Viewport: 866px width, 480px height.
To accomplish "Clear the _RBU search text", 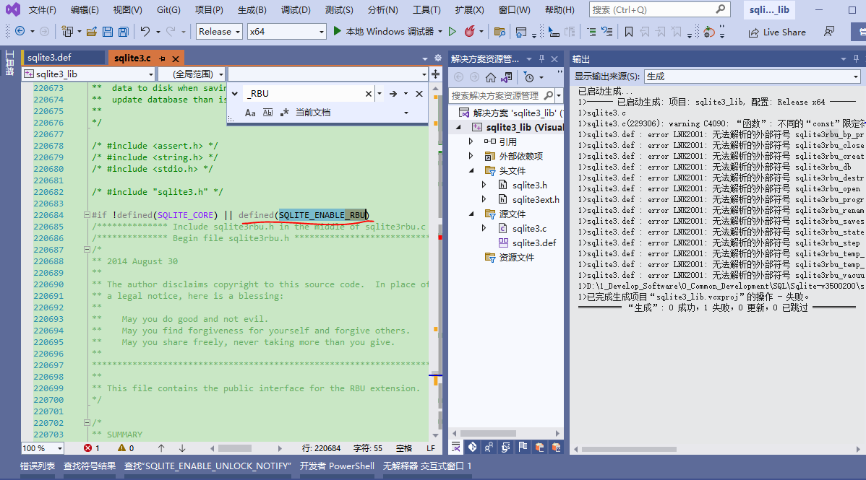I will click(369, 94).
